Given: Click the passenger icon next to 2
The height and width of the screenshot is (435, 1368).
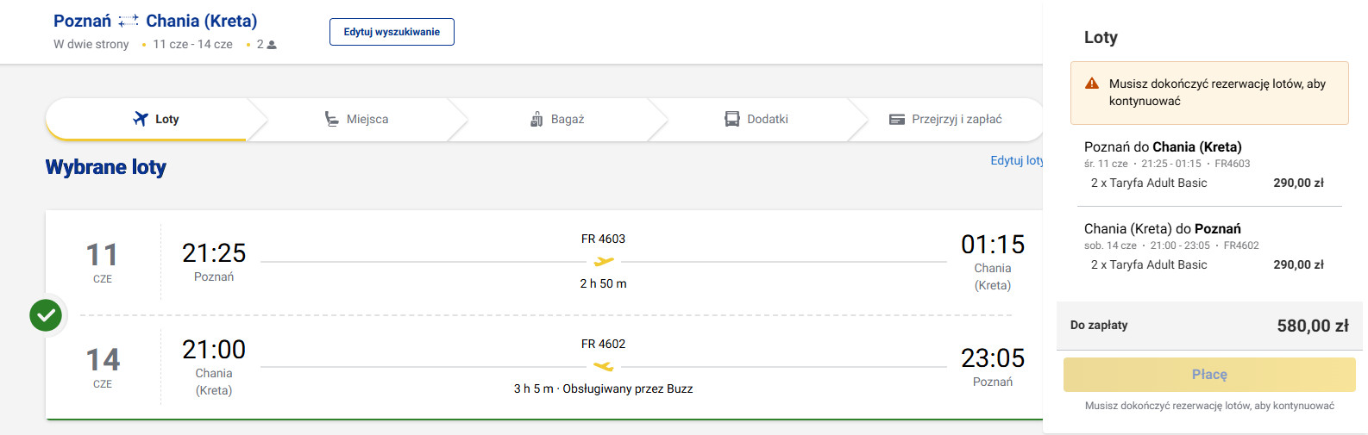Looking at the screenshot, I should [272, 45].
